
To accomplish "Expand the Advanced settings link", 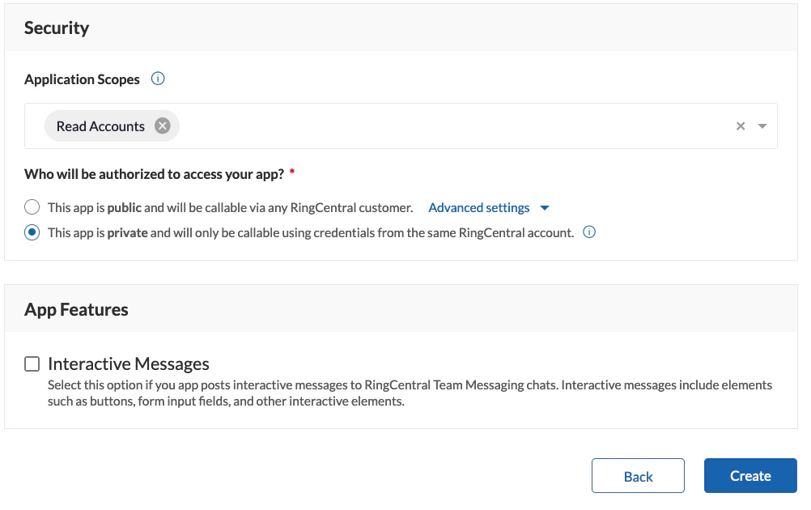I will click(x=479, y=208).
